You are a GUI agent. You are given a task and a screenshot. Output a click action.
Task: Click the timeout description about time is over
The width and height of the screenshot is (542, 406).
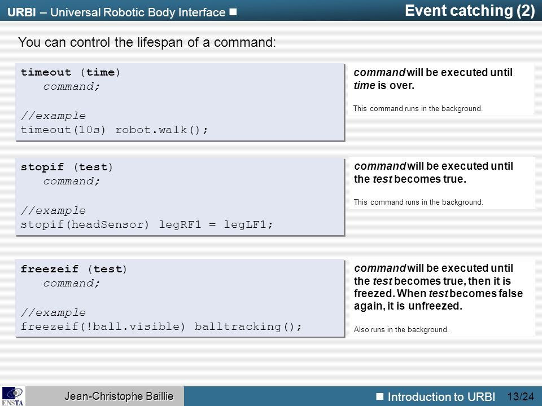(433, 79)
